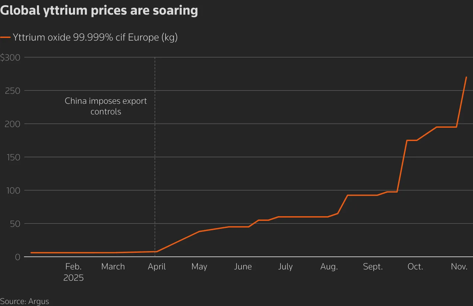Click the 150 y-axis label
This screenshot has height=306, width=473.
point(13,157)
